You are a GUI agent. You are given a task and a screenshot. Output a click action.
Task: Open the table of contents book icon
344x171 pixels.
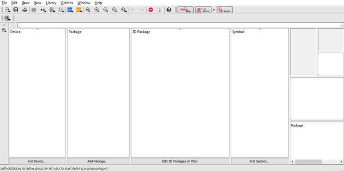[34, 10]
